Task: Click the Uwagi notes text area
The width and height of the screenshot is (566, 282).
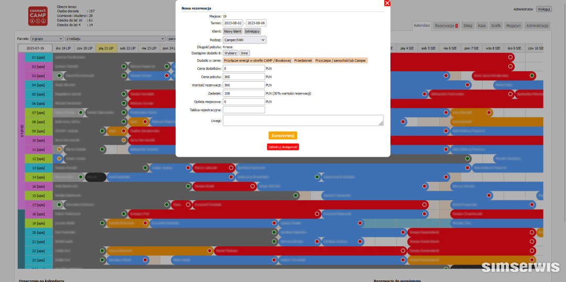Action: [x=303, y=120]
